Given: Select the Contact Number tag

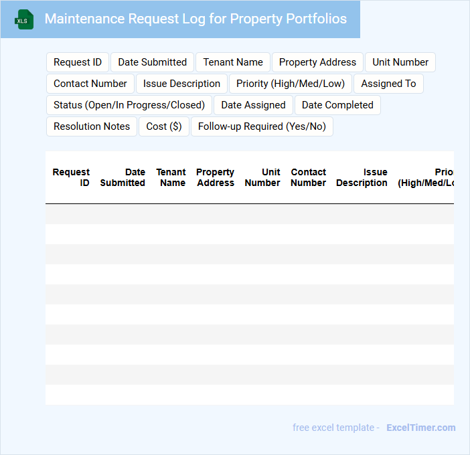Looking at the screenshot, I should (x=90, y=84).
